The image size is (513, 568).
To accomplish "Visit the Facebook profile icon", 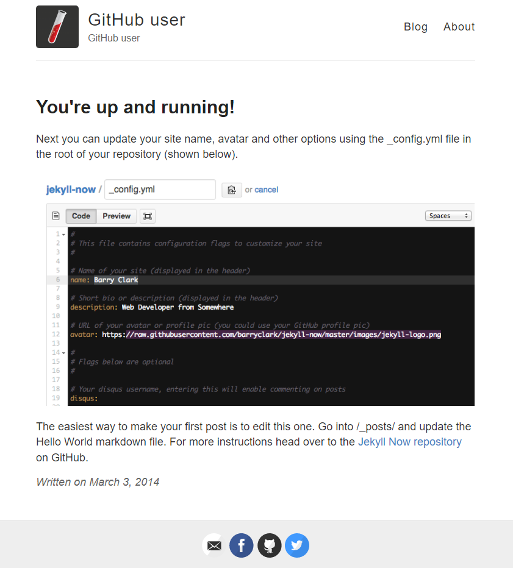I will (x=242, y=545).
